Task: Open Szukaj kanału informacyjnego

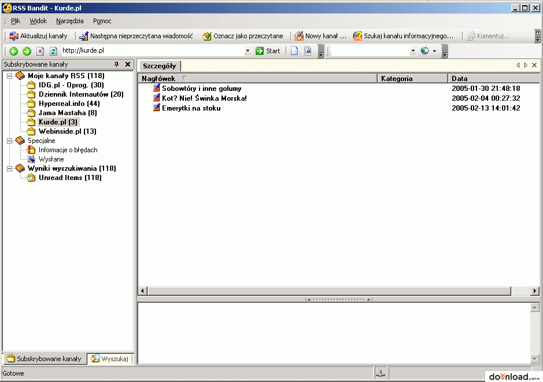Action: pyautogui.click(x=403, y=36)
